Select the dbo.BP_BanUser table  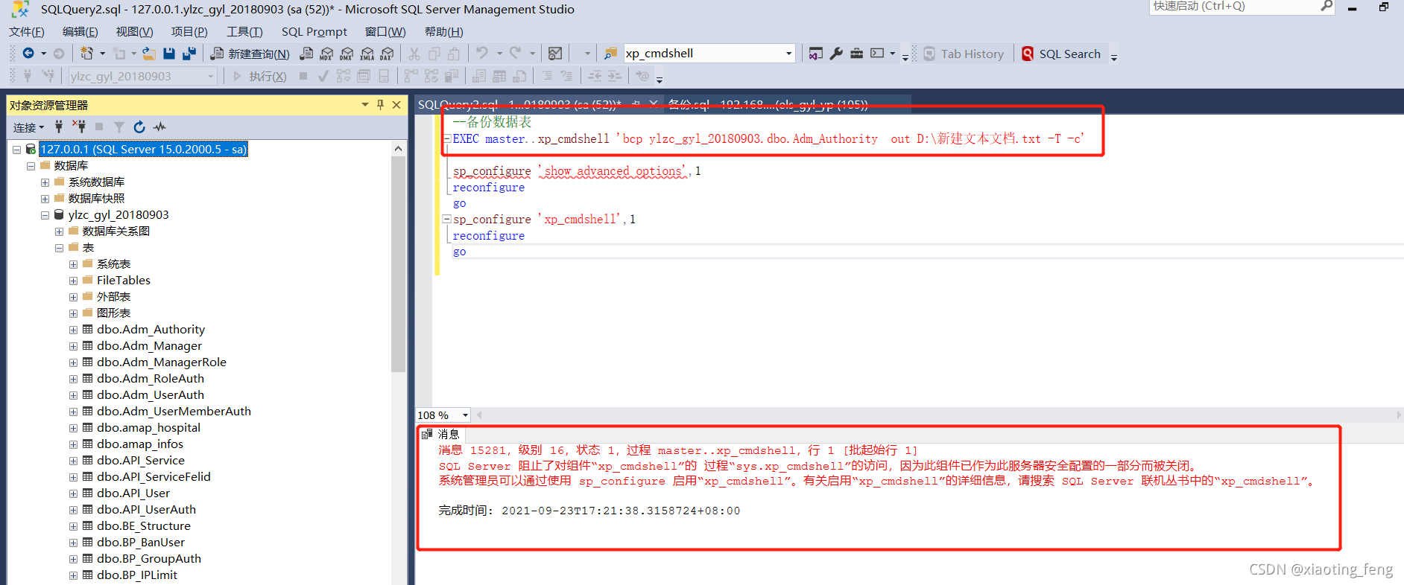(x=140, y=543)
